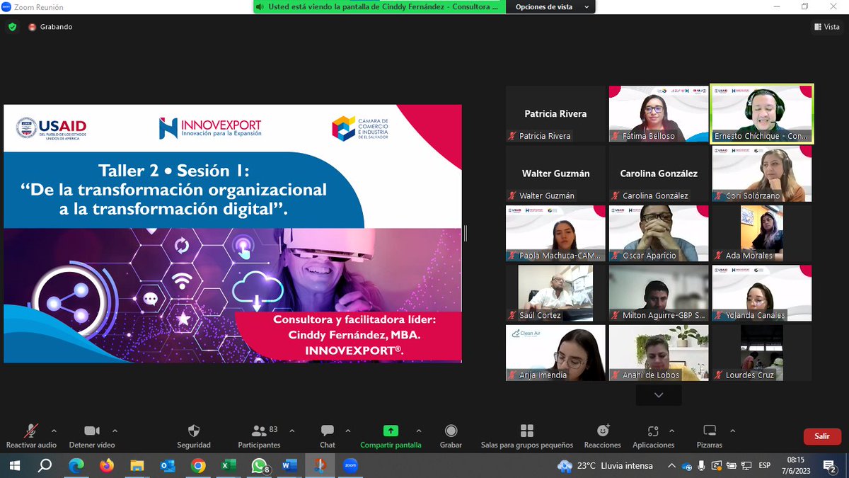
Task: Select Walter Guzmán's participant tile
Action: (555, 173)
